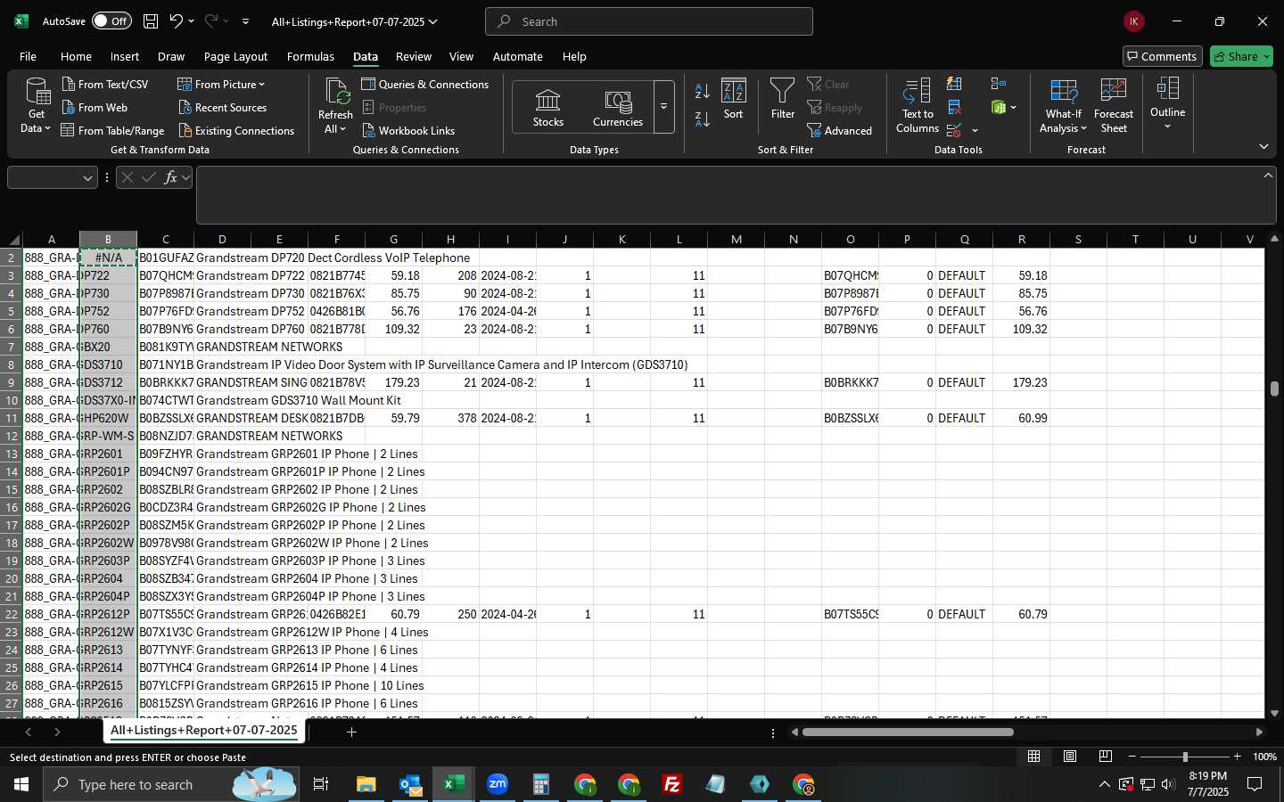Click the Get Data icon
The width and height of the screenshot is (1284, 802).
click(x=37, y=91)
